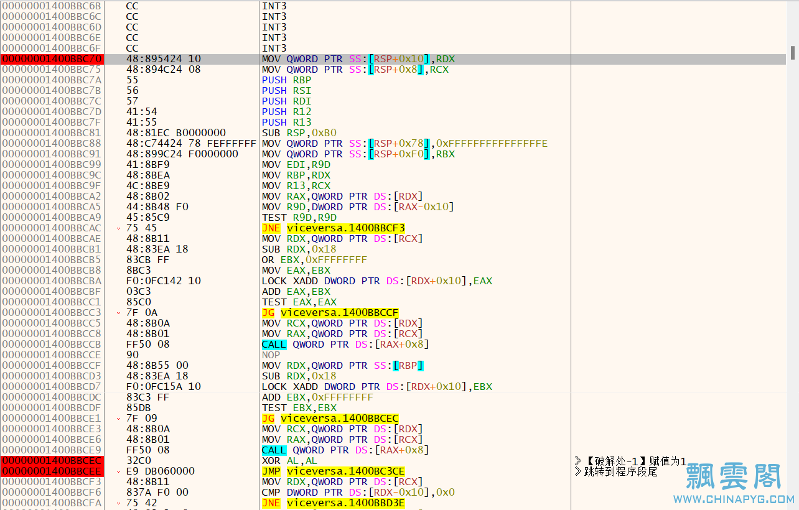Select the JG viceversa.1400BBCEC jump
Image resolution: width=799 pixels, height=510 pixels.
tap(330, 419)
